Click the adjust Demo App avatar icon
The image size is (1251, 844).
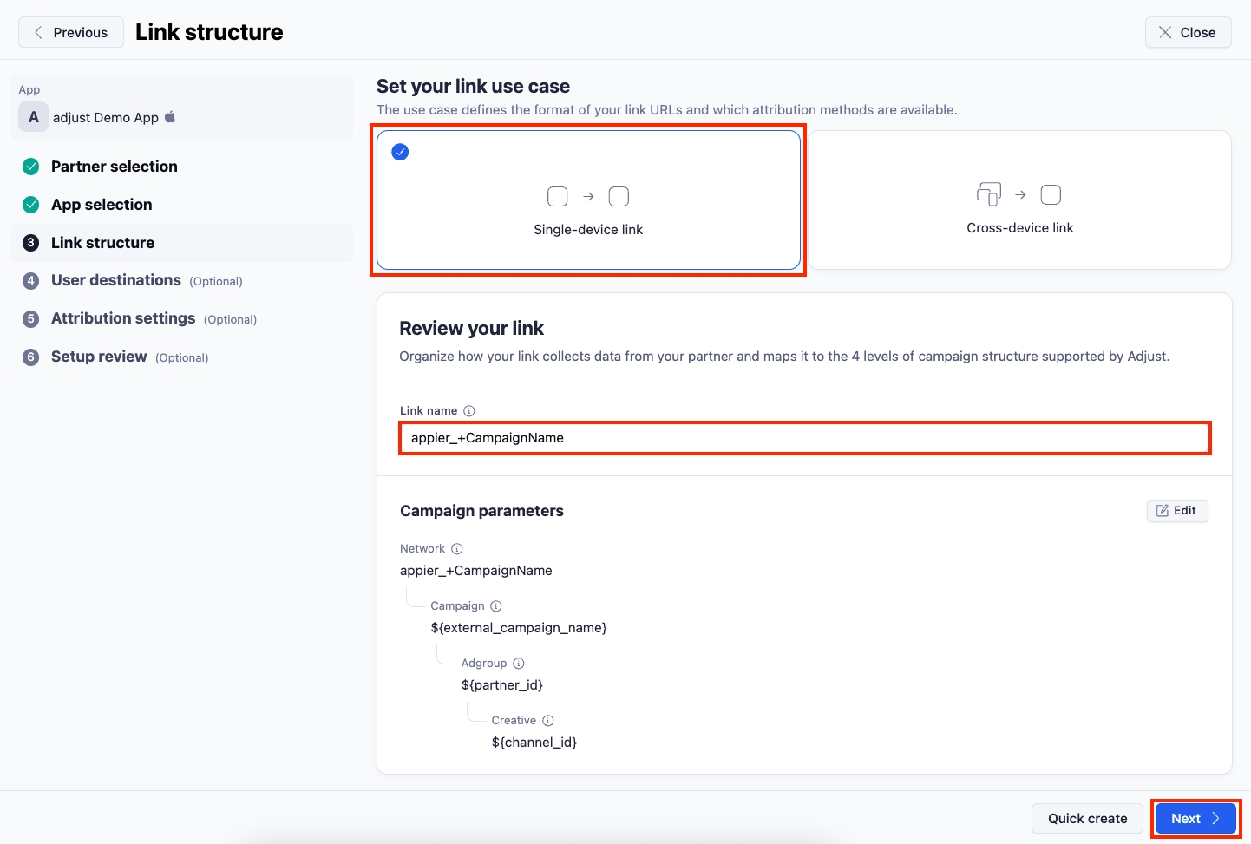point(34,117)
